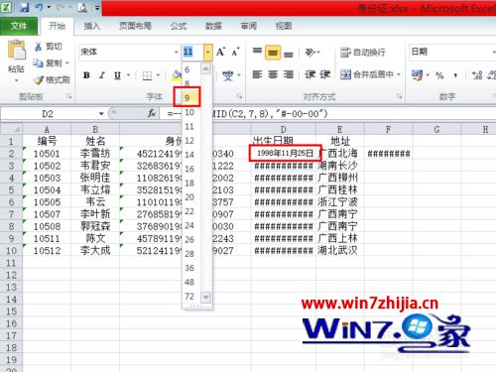This screenshot has width=496, height=372.
Task: Open the Merge and Center dropdown arrow
Action: [x=399, y=74]
